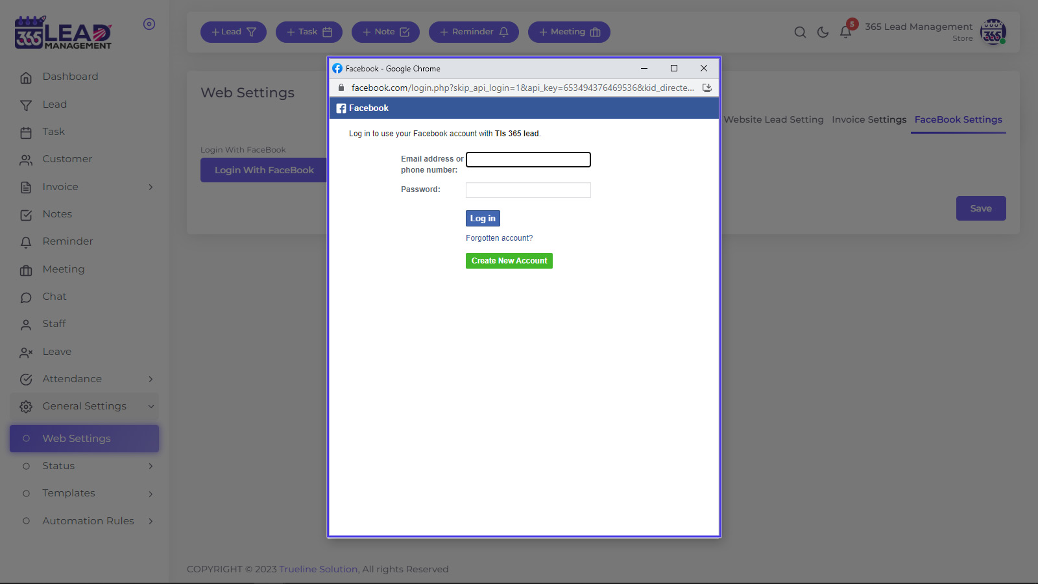Click Log in button in Facebook popup
This screenshot has width=1038, height=584.
483,219
